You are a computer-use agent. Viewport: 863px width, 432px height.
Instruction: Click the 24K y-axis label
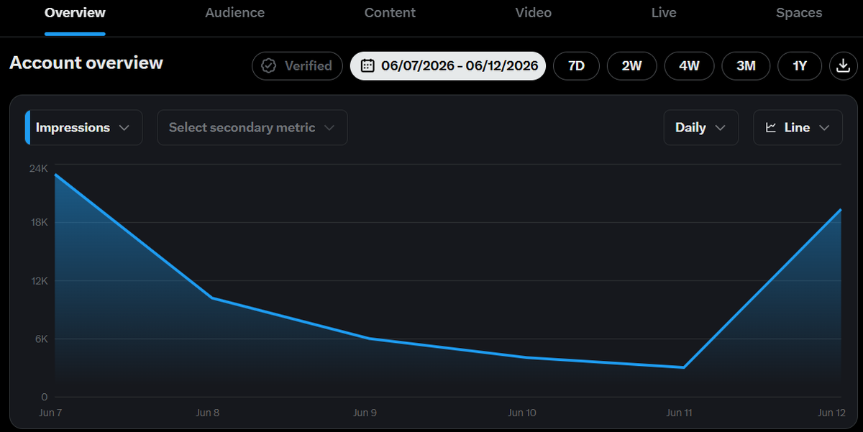[x=39, y=169]
